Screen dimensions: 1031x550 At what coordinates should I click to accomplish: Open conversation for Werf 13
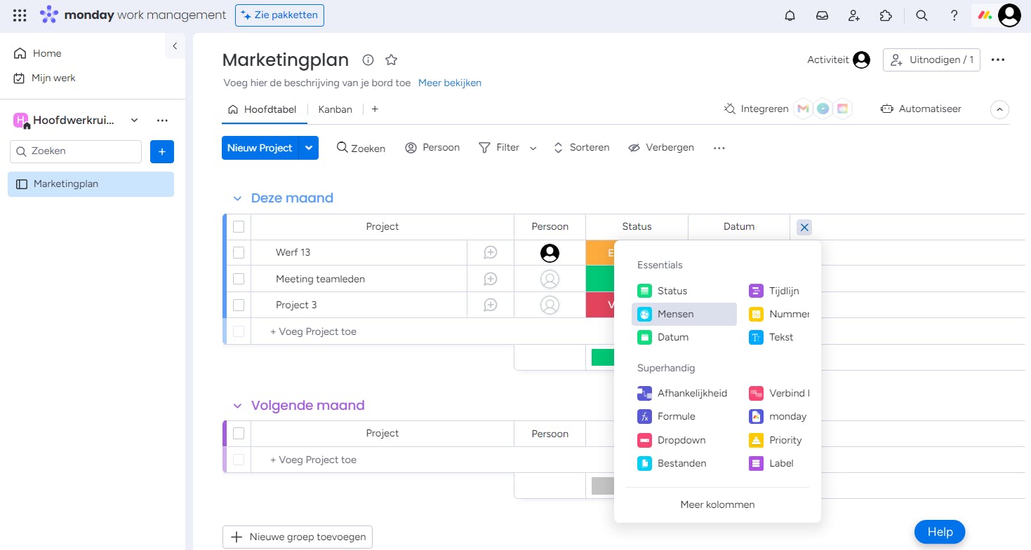tap(491, 252)
